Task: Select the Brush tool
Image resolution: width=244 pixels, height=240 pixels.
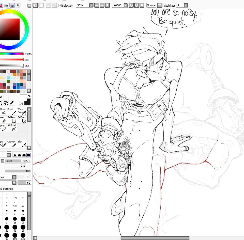Action: click(x=12, y=111)
